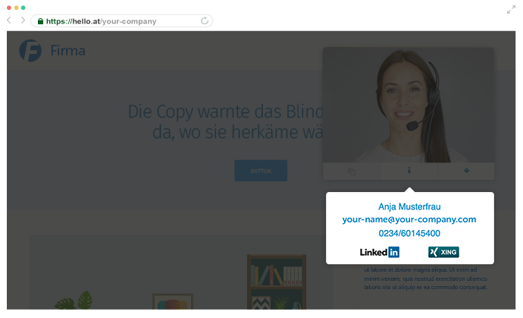
Task: Toggle fullscreen with the expand arrows icon
Action: point(511,10)
